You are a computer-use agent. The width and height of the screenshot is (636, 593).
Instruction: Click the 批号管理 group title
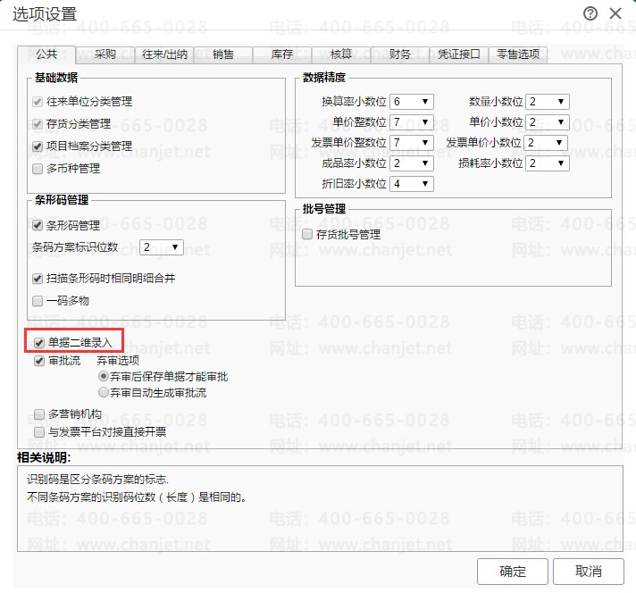coord(323,209)
